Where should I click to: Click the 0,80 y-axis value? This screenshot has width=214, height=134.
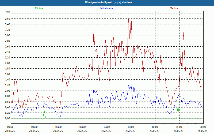8,96
